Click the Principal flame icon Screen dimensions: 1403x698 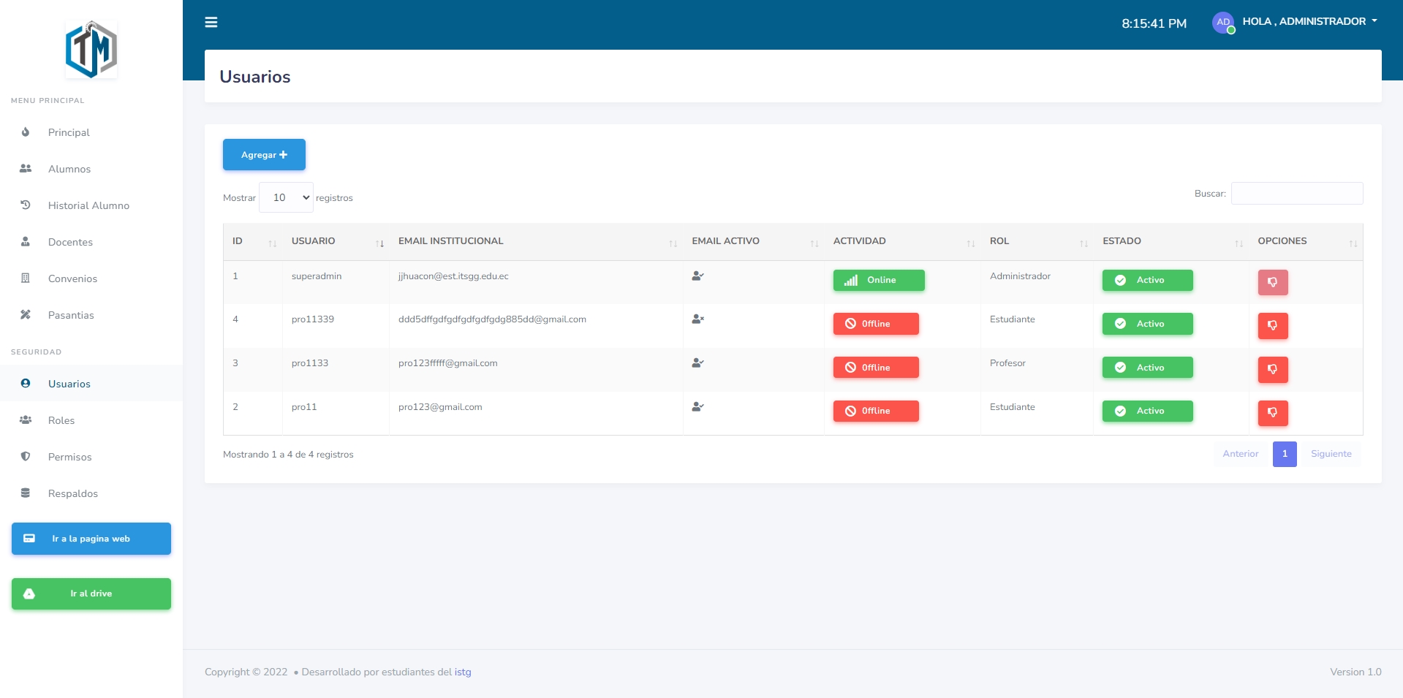point(26,132)
